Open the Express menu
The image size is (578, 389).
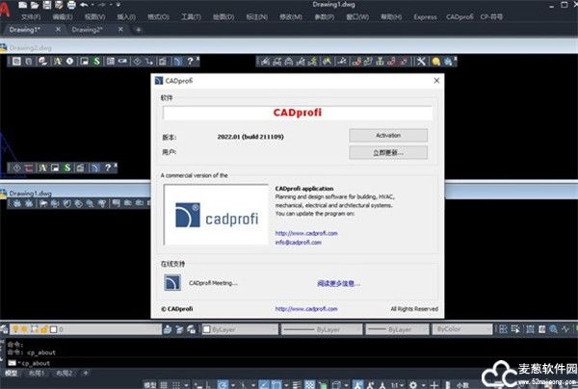423,17
